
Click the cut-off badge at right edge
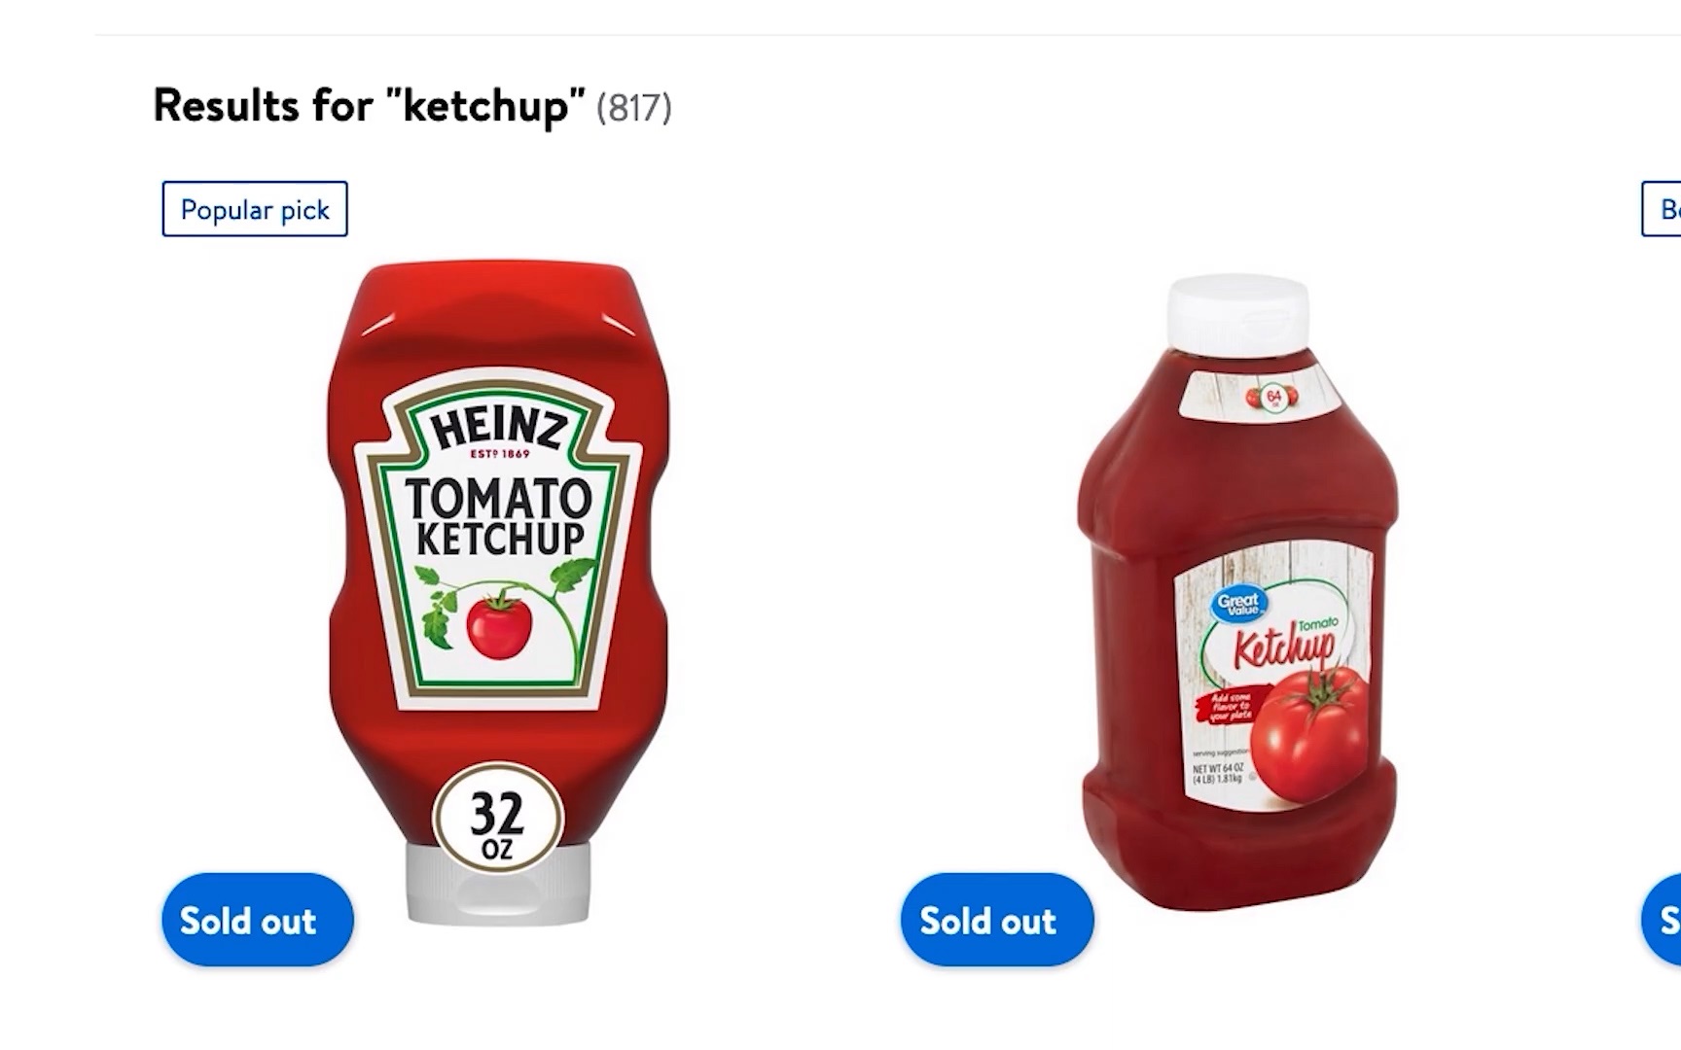click(1663, 209)
